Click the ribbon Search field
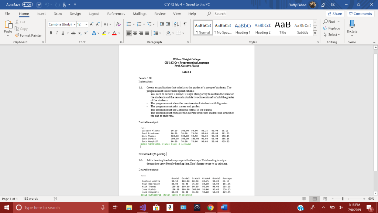The width and height of the screenshot is (378, 213). (x=220, y=14)
